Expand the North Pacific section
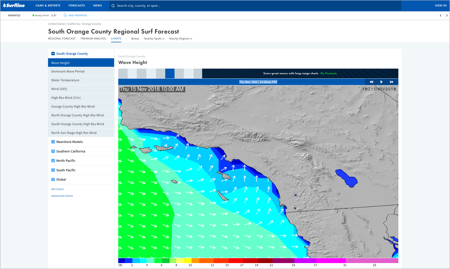The height and width of the screenshot is (269, 450). [x=53, y=161]
